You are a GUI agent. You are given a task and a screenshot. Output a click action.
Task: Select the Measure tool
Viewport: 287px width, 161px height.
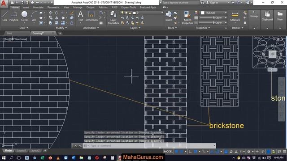(235, 17)
